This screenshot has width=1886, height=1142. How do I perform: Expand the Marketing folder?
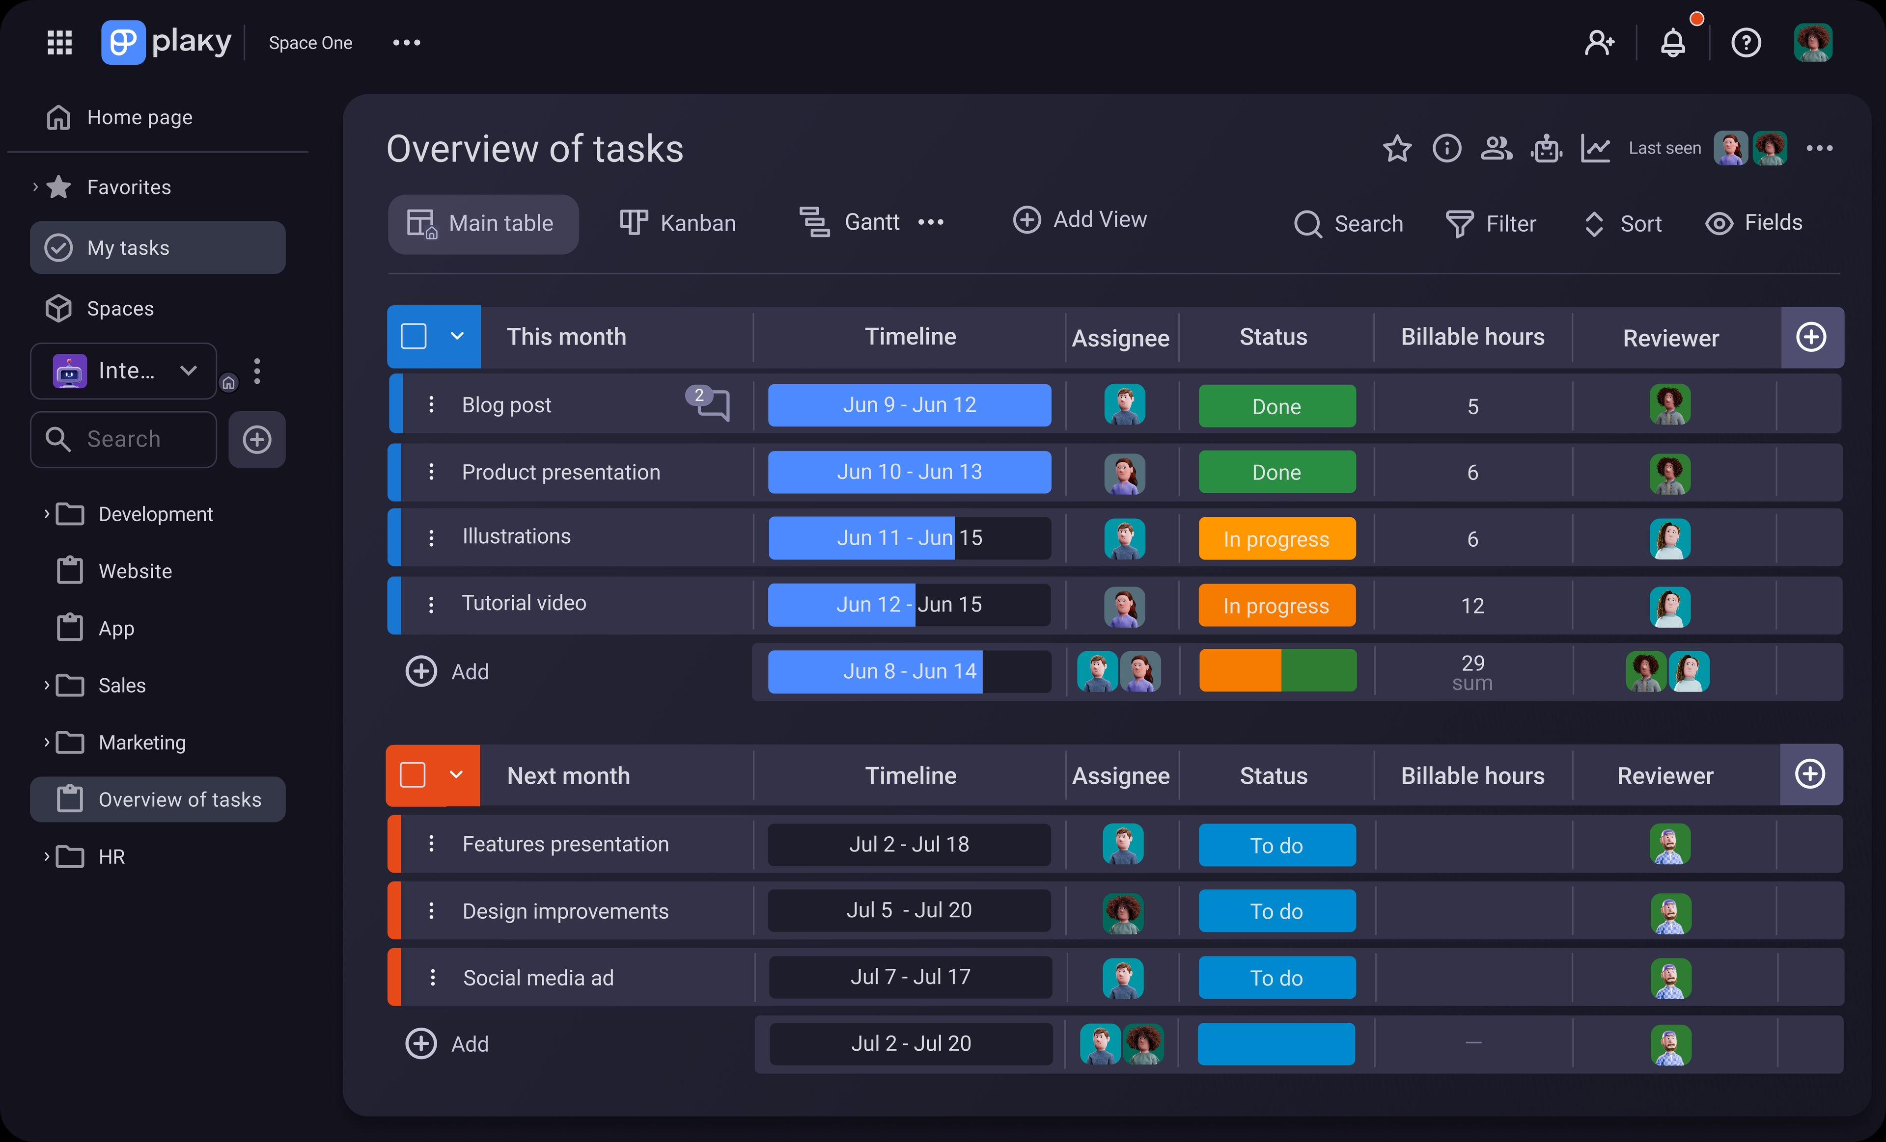coord(47,742)
